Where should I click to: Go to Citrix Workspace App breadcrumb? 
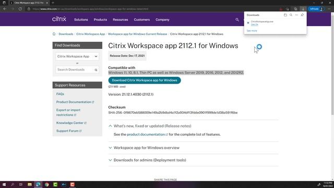pyautogui.click(x=90, y=34)
